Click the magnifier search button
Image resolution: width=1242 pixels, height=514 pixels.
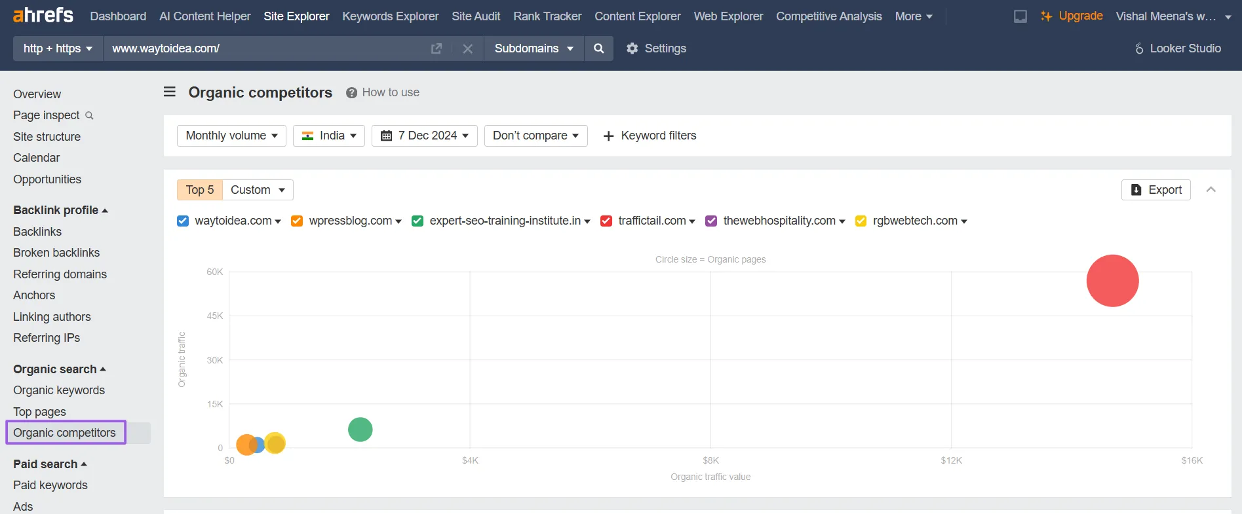coord(598,48)
